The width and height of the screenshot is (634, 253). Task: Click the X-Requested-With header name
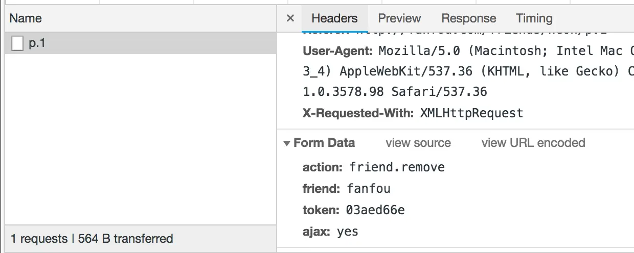pyautogui.click(x=357, y=113)
